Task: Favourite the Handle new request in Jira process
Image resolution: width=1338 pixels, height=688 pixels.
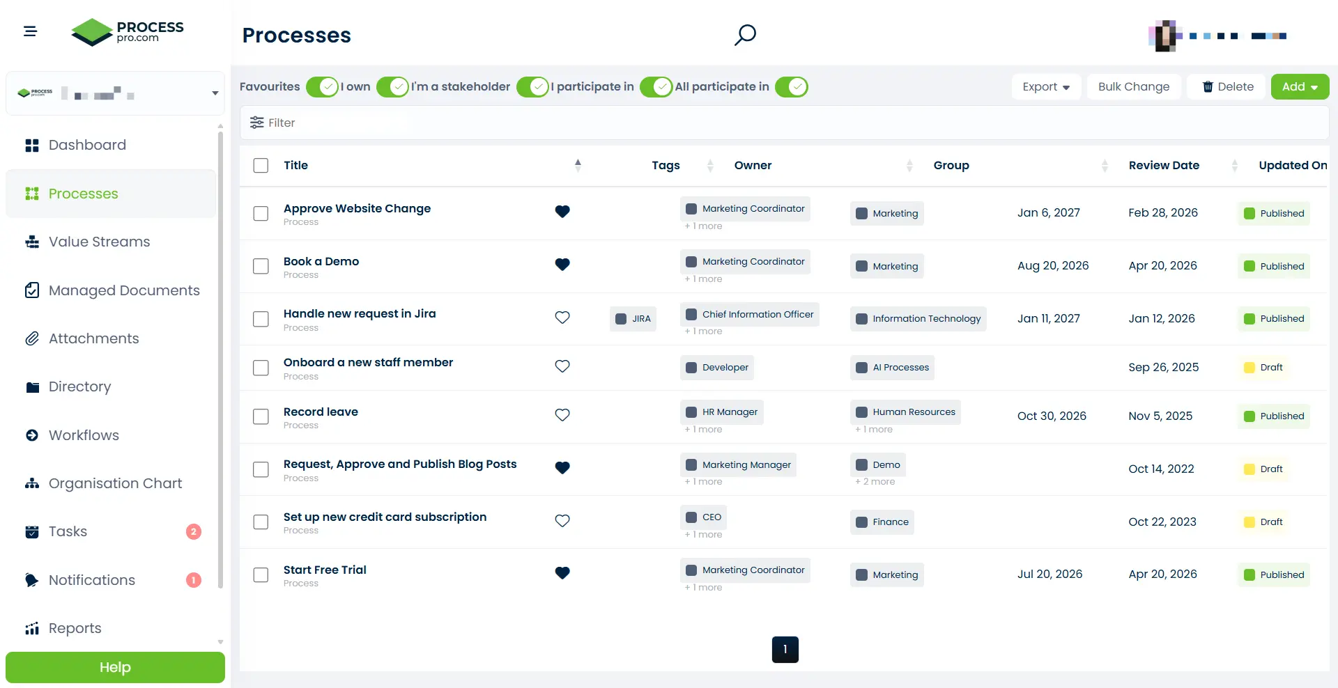Action: [x=562, y=318]
